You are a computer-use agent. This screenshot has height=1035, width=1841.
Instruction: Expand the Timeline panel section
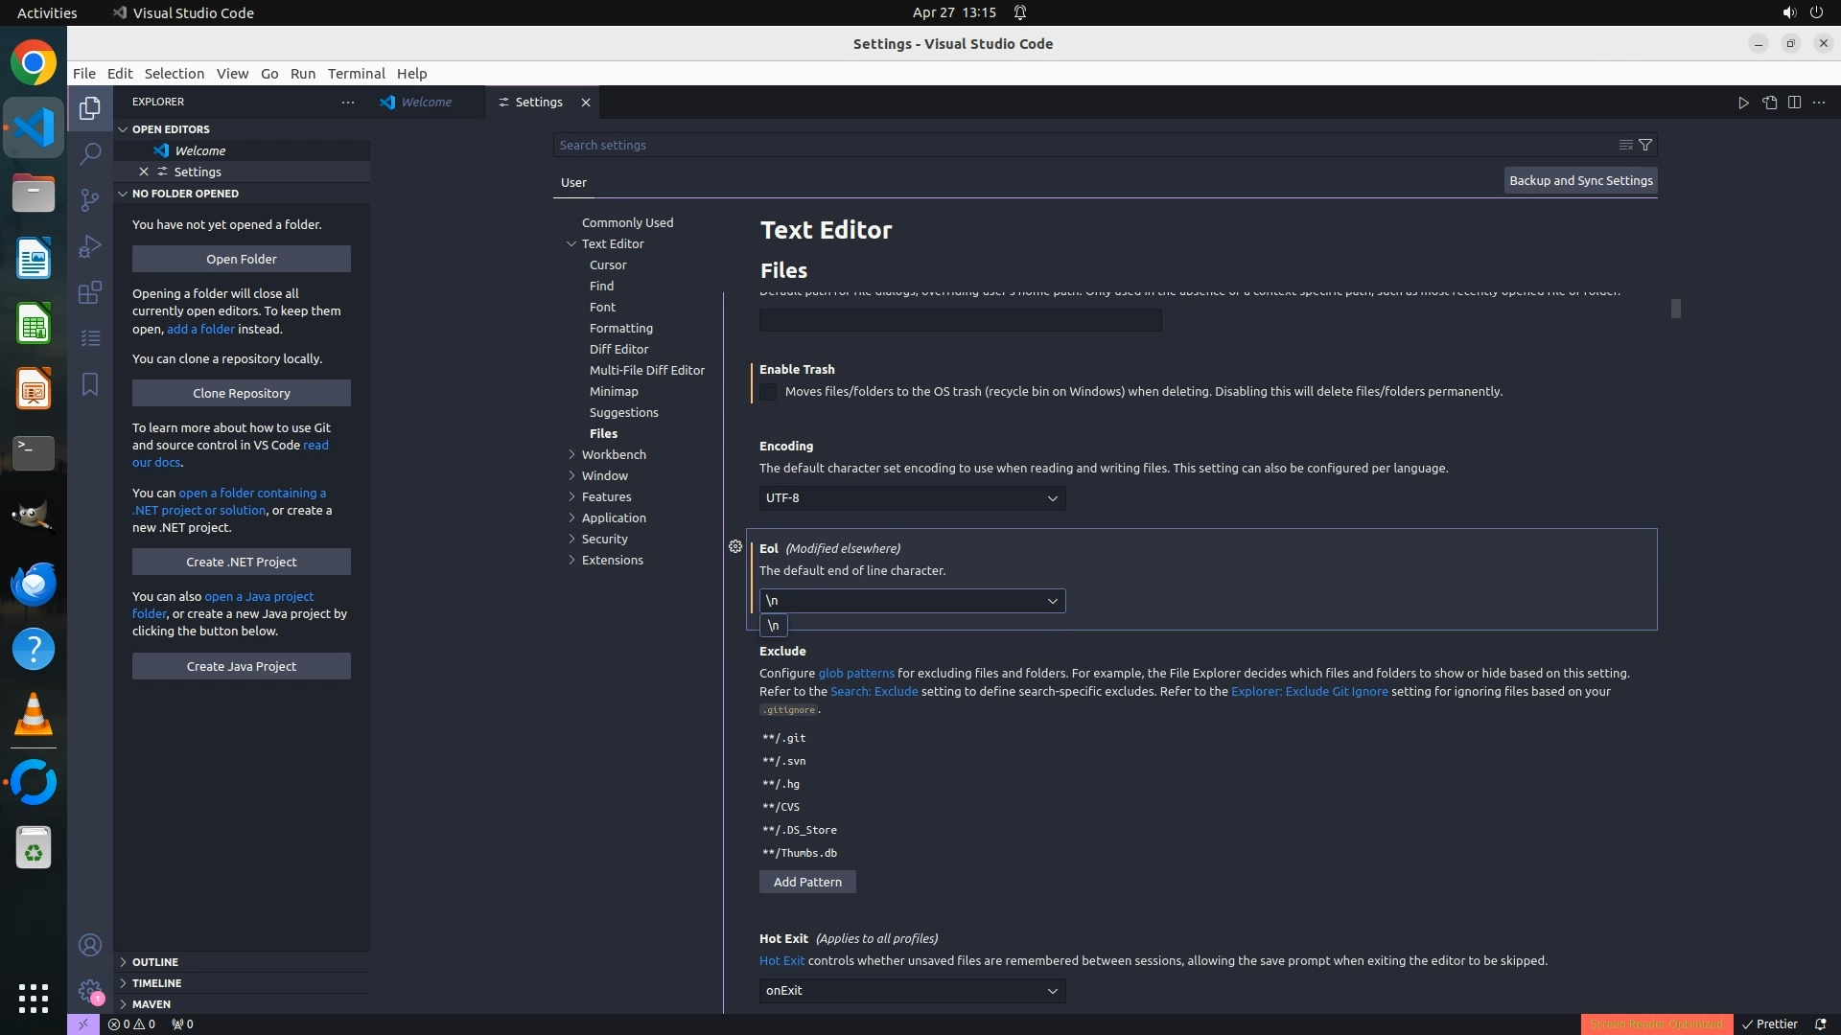(x=156, y=983)
